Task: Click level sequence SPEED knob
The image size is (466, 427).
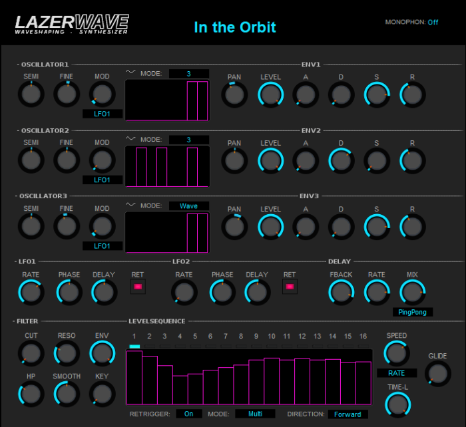Action: click(397, 353)
